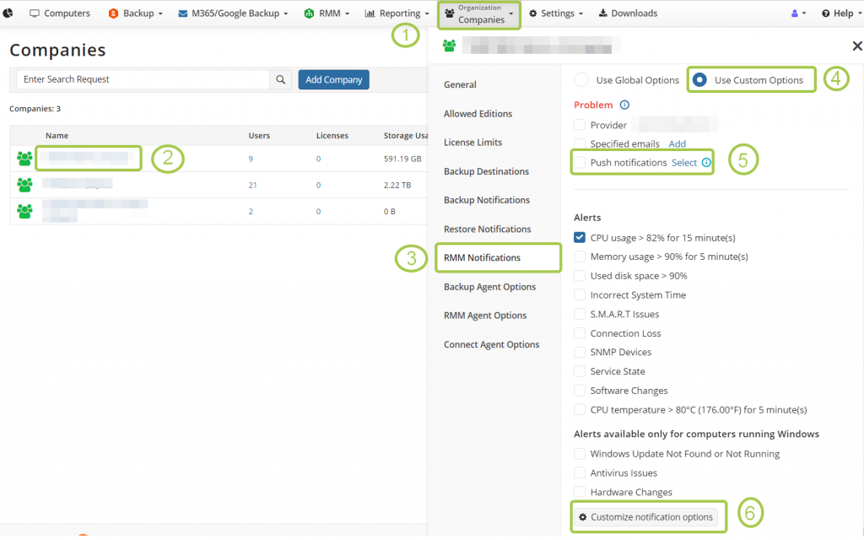Click the info icon next to Push notifications Select
864x540 pixels.
(x=706, y=162)
